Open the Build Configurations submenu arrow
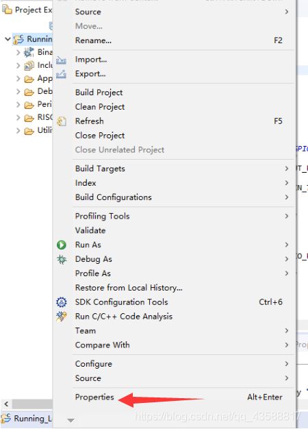Image resolution: width=308 pixels, height=429 pixels. click(286, 197)
